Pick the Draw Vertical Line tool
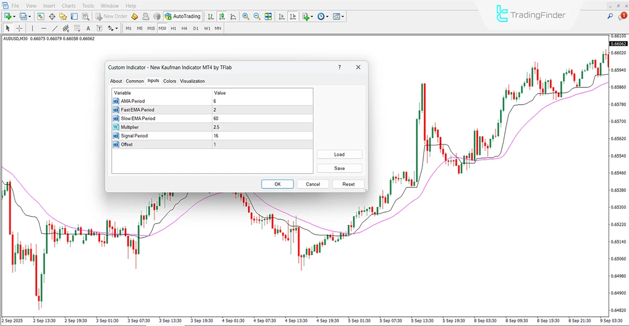The width and height of the screenshot is (629, 326). click(31, 28)
